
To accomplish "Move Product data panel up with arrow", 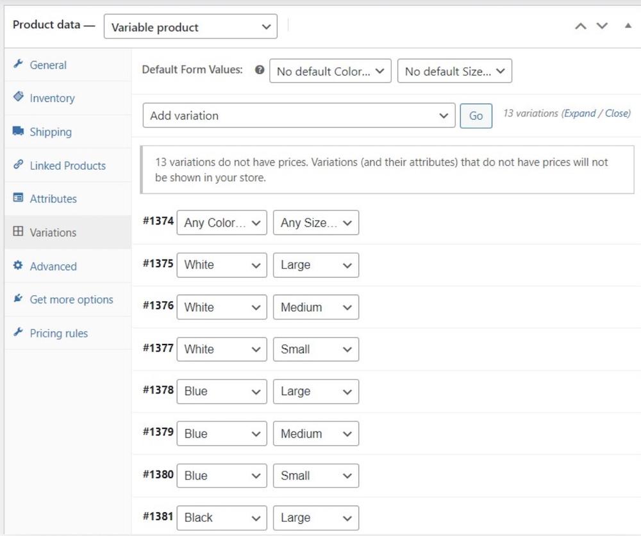I will [581, 26].
